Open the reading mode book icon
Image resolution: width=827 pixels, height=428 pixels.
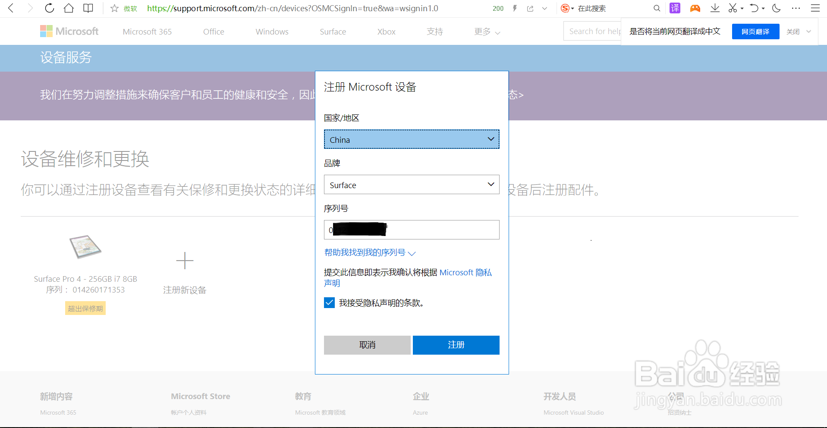click(x=88, y=8)
